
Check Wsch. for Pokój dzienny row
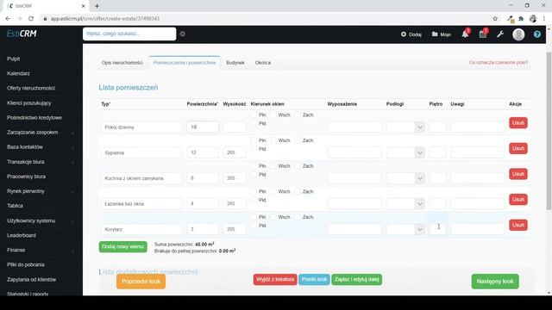point(273,115)
